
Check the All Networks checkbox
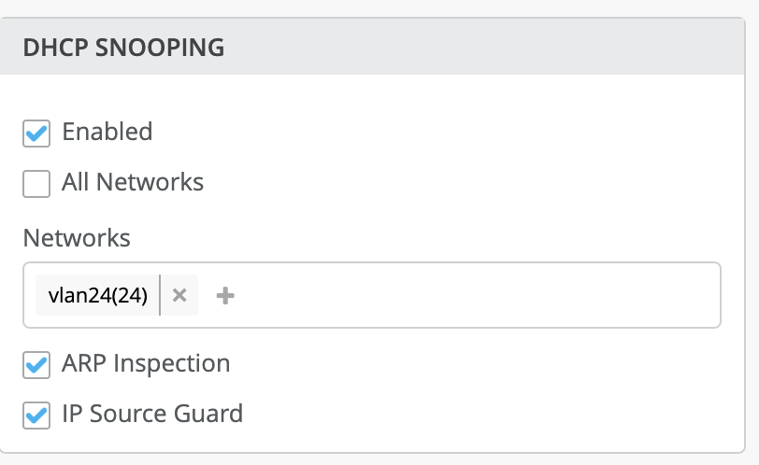click(x=36, y=183)
